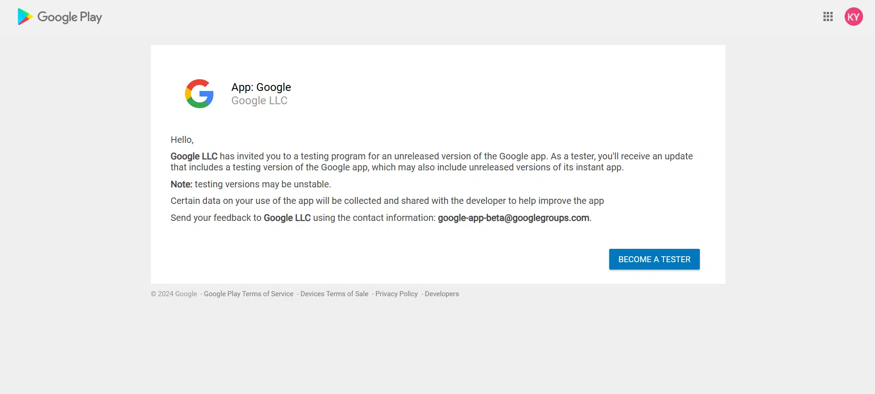
Task: Open the Privacy Policy link
Action: click(396, 294)
